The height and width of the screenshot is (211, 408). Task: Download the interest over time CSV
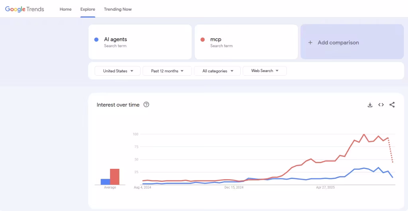coord(370,105)
